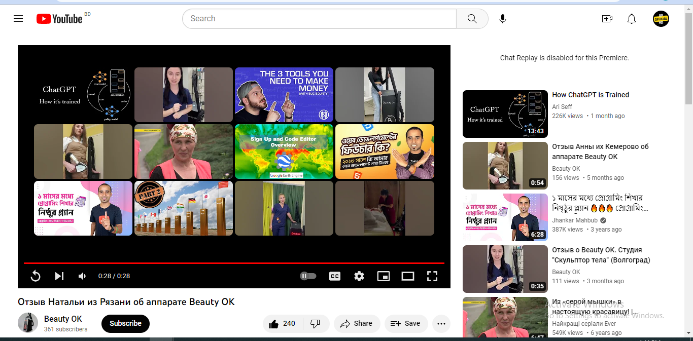Open the Create video icon
693x341 pixels.
point(607,19)
